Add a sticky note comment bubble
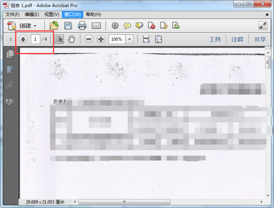The width and height of the screenshot is (274, 208). pyautogui.click(x=127, y=26)
